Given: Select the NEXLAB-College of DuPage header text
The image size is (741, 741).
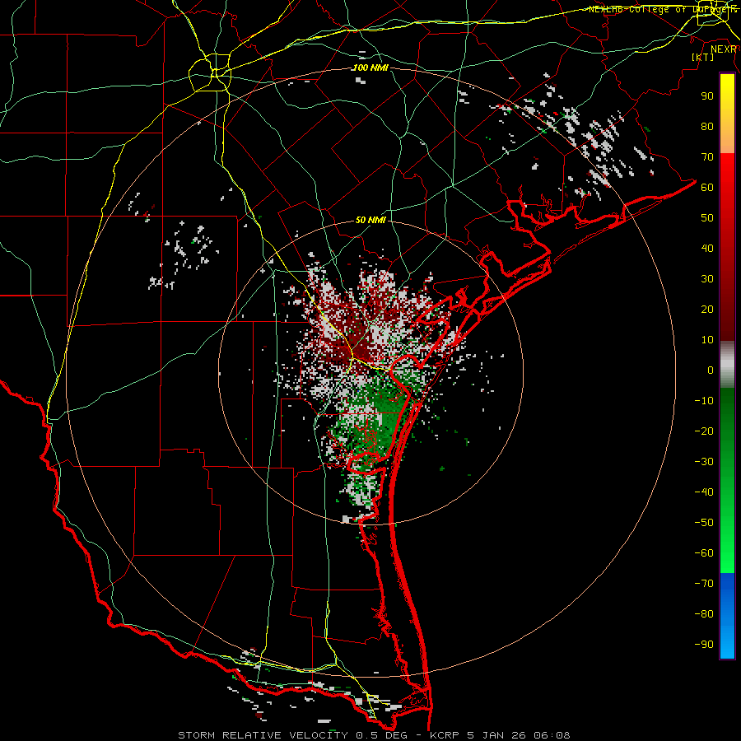Looking at the screenshot, I should (x=662, y=9).
